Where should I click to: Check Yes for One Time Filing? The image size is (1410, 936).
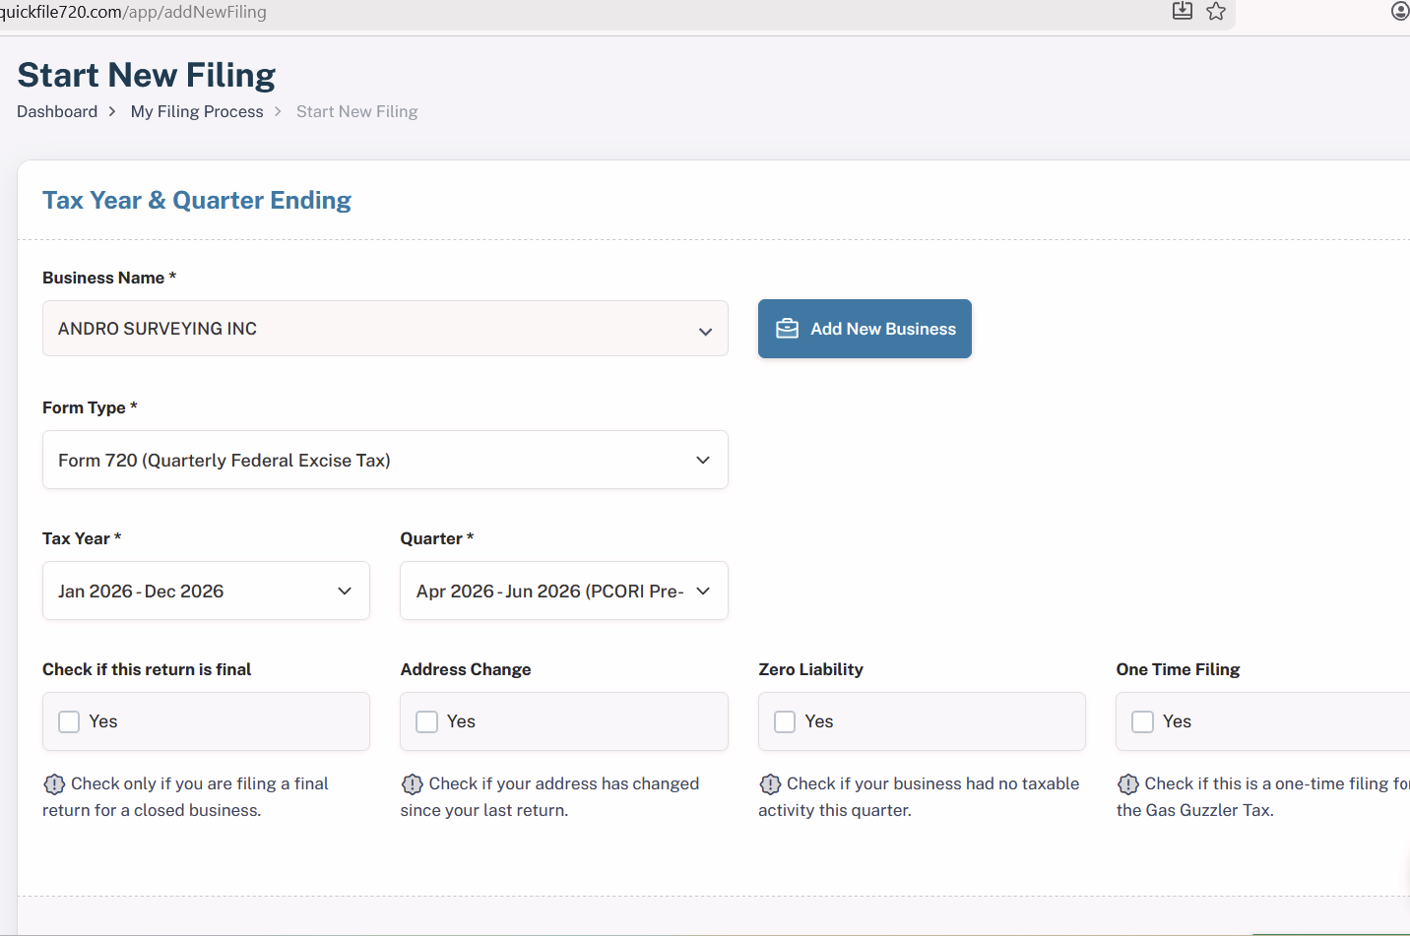coord(1142,721)
